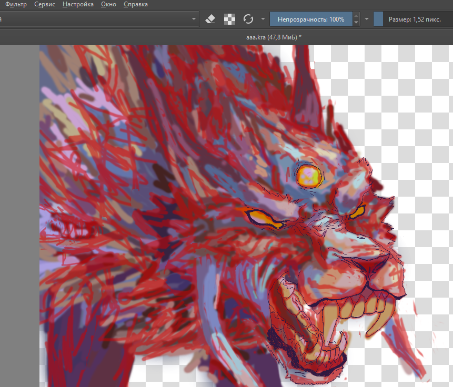Click the Непрозрачность 100% slider
Image resolution: width=453 pixels, height=387 pixels.
[x=311, y=19]
